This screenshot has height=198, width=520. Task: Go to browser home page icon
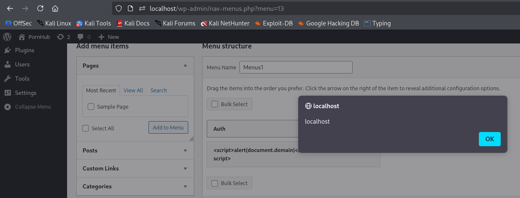[55, 8]
